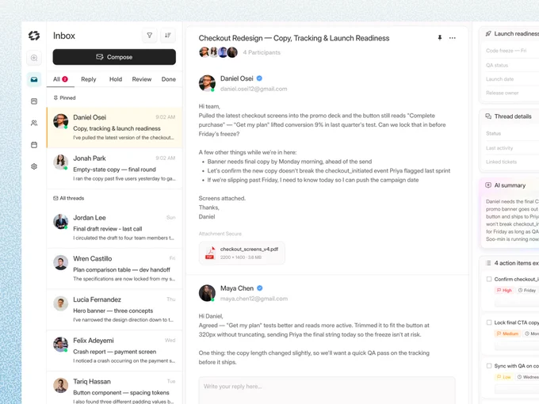Open the checkout_screens_v4.pdf attachment

coord(242,253)
